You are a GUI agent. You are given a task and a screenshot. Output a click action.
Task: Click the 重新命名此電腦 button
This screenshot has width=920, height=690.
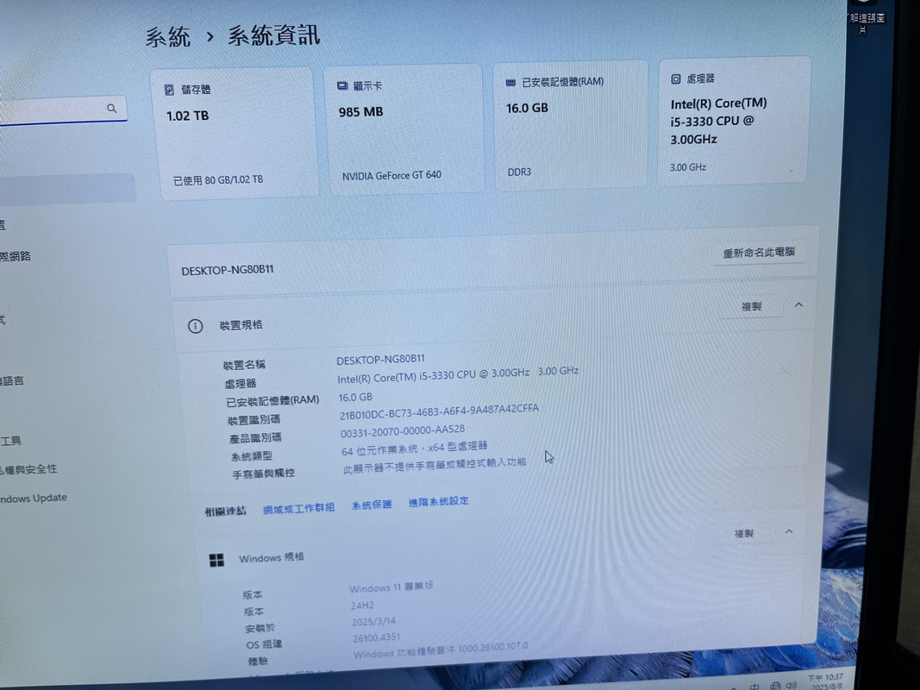[759, 253]
